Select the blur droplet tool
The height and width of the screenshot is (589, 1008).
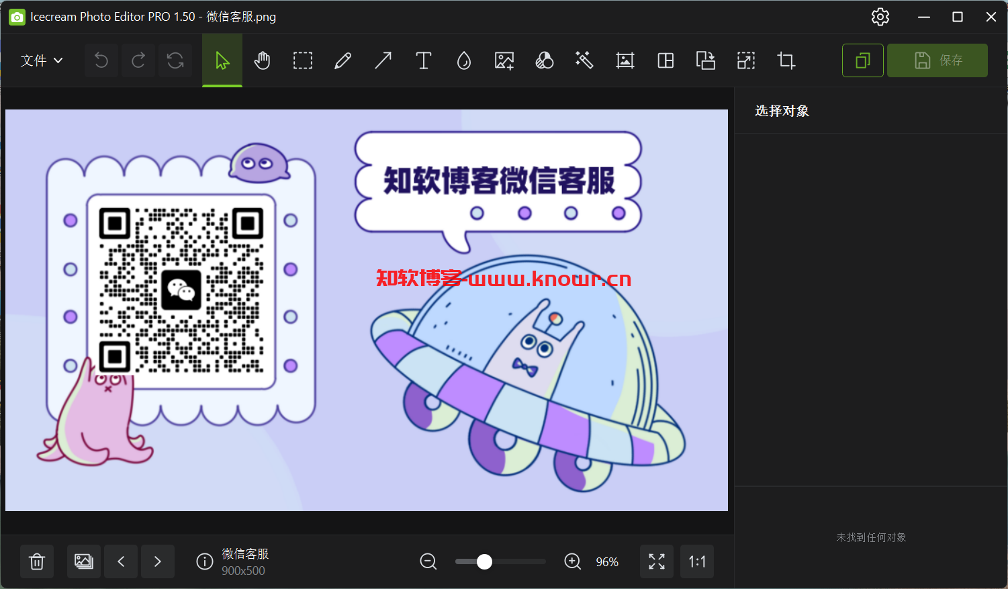[463, 60]
